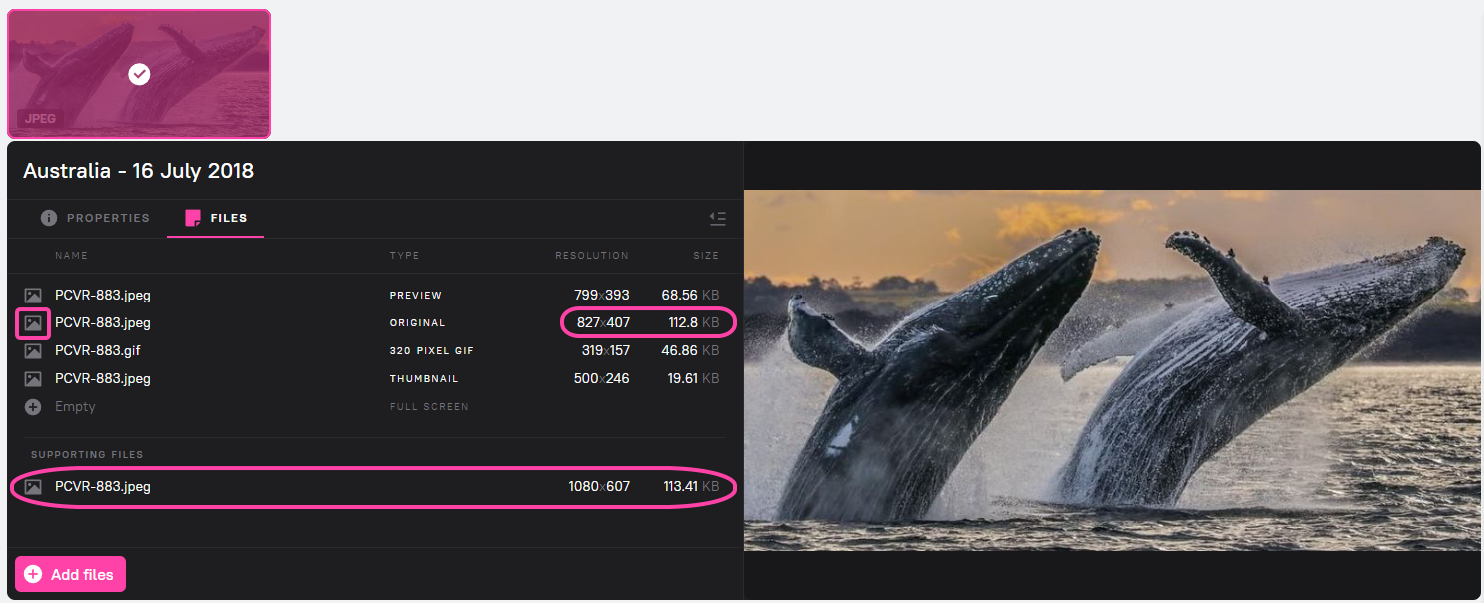Image resolution: width=1484 pixels, height=603 pixels.
Task: Deselect the checked whale JPEG thumbnail
Action: click(x=139, y=74)
